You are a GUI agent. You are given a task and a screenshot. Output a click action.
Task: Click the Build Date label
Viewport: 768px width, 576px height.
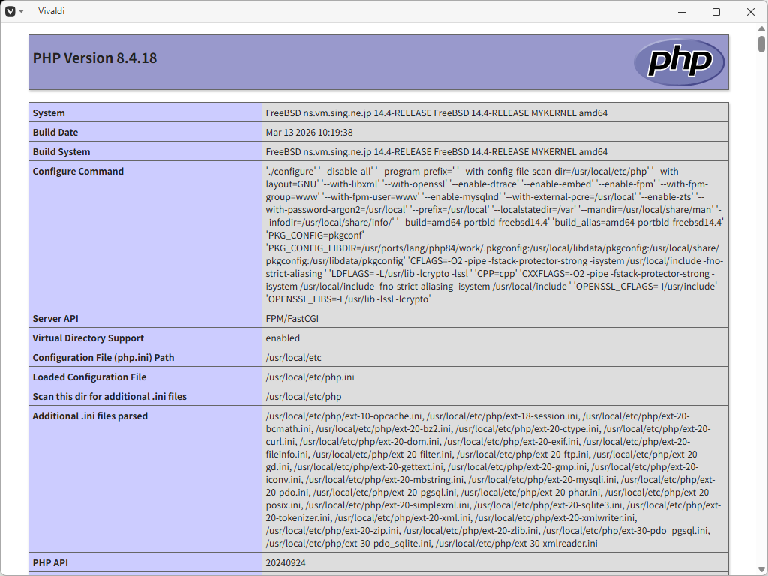pyautogui.click(x=55, y=132)
